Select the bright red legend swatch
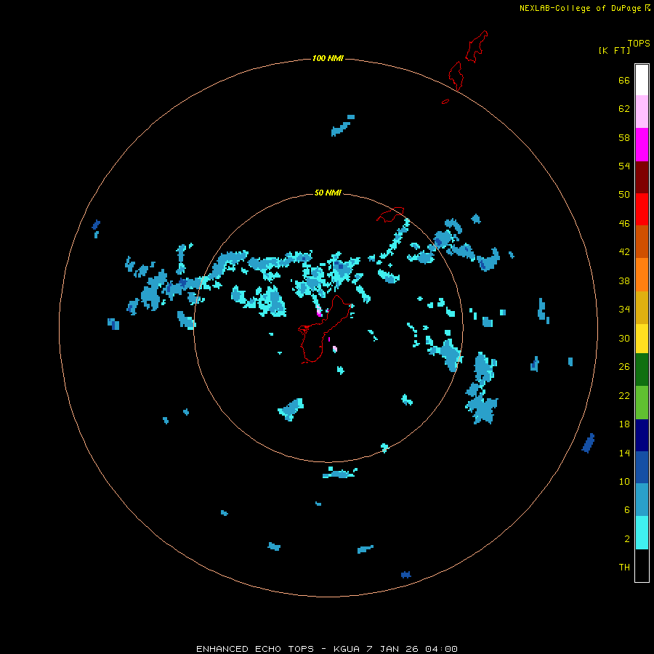The width and height of the screenshot is (654, 654). 642,209
